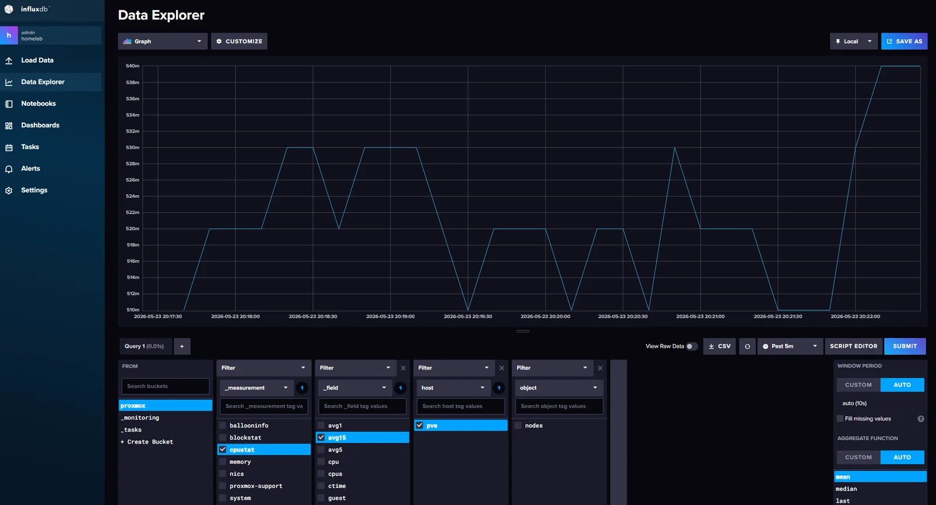Image resolution: width=936 pixels, height=505 pixels.
Task: Set Aggregate Function to CUSTOM
Action: (x=858, y=457)
